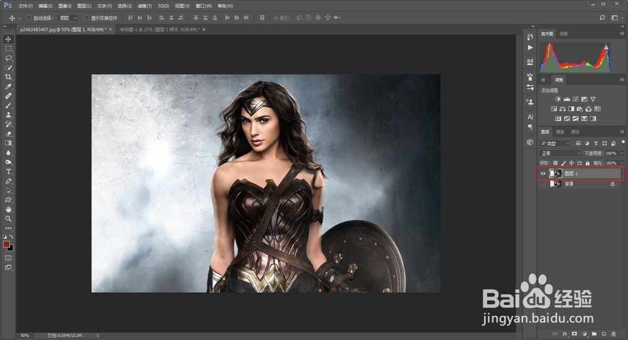Viewport: 628px width, 340px height.
Task: Add Photo Filter adjustment
Action: (x=580, y=109)
